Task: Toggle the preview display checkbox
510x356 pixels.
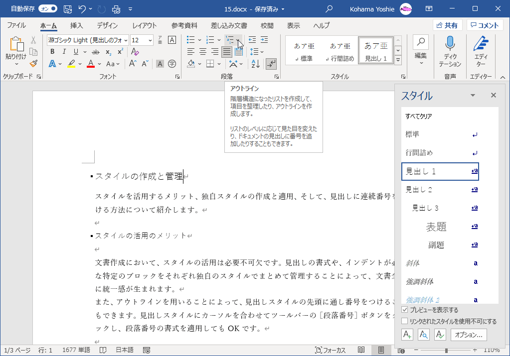Action: (405, 309)
